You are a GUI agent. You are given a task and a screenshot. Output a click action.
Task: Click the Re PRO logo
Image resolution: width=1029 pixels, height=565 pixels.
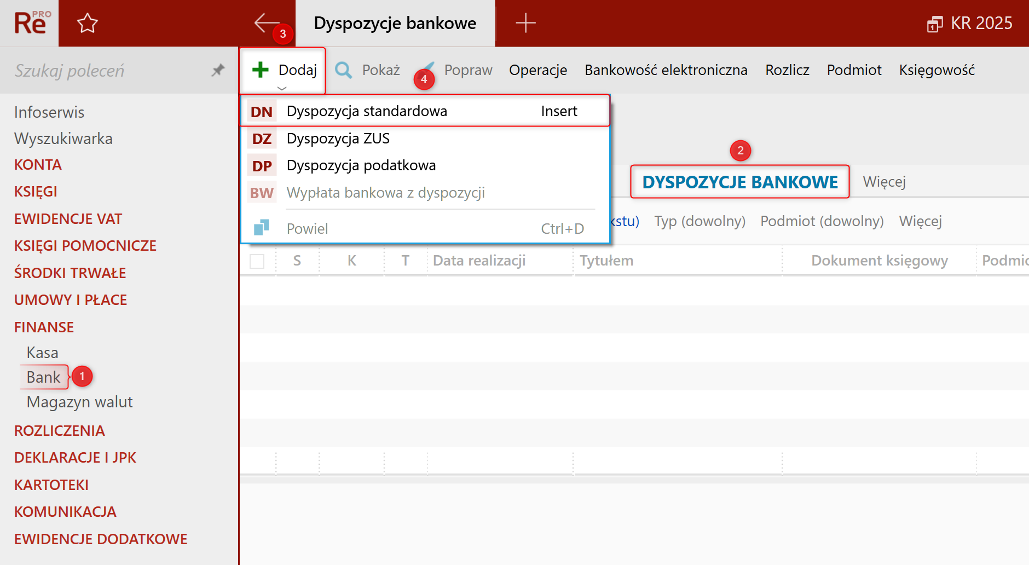click(x=32, y=23)
